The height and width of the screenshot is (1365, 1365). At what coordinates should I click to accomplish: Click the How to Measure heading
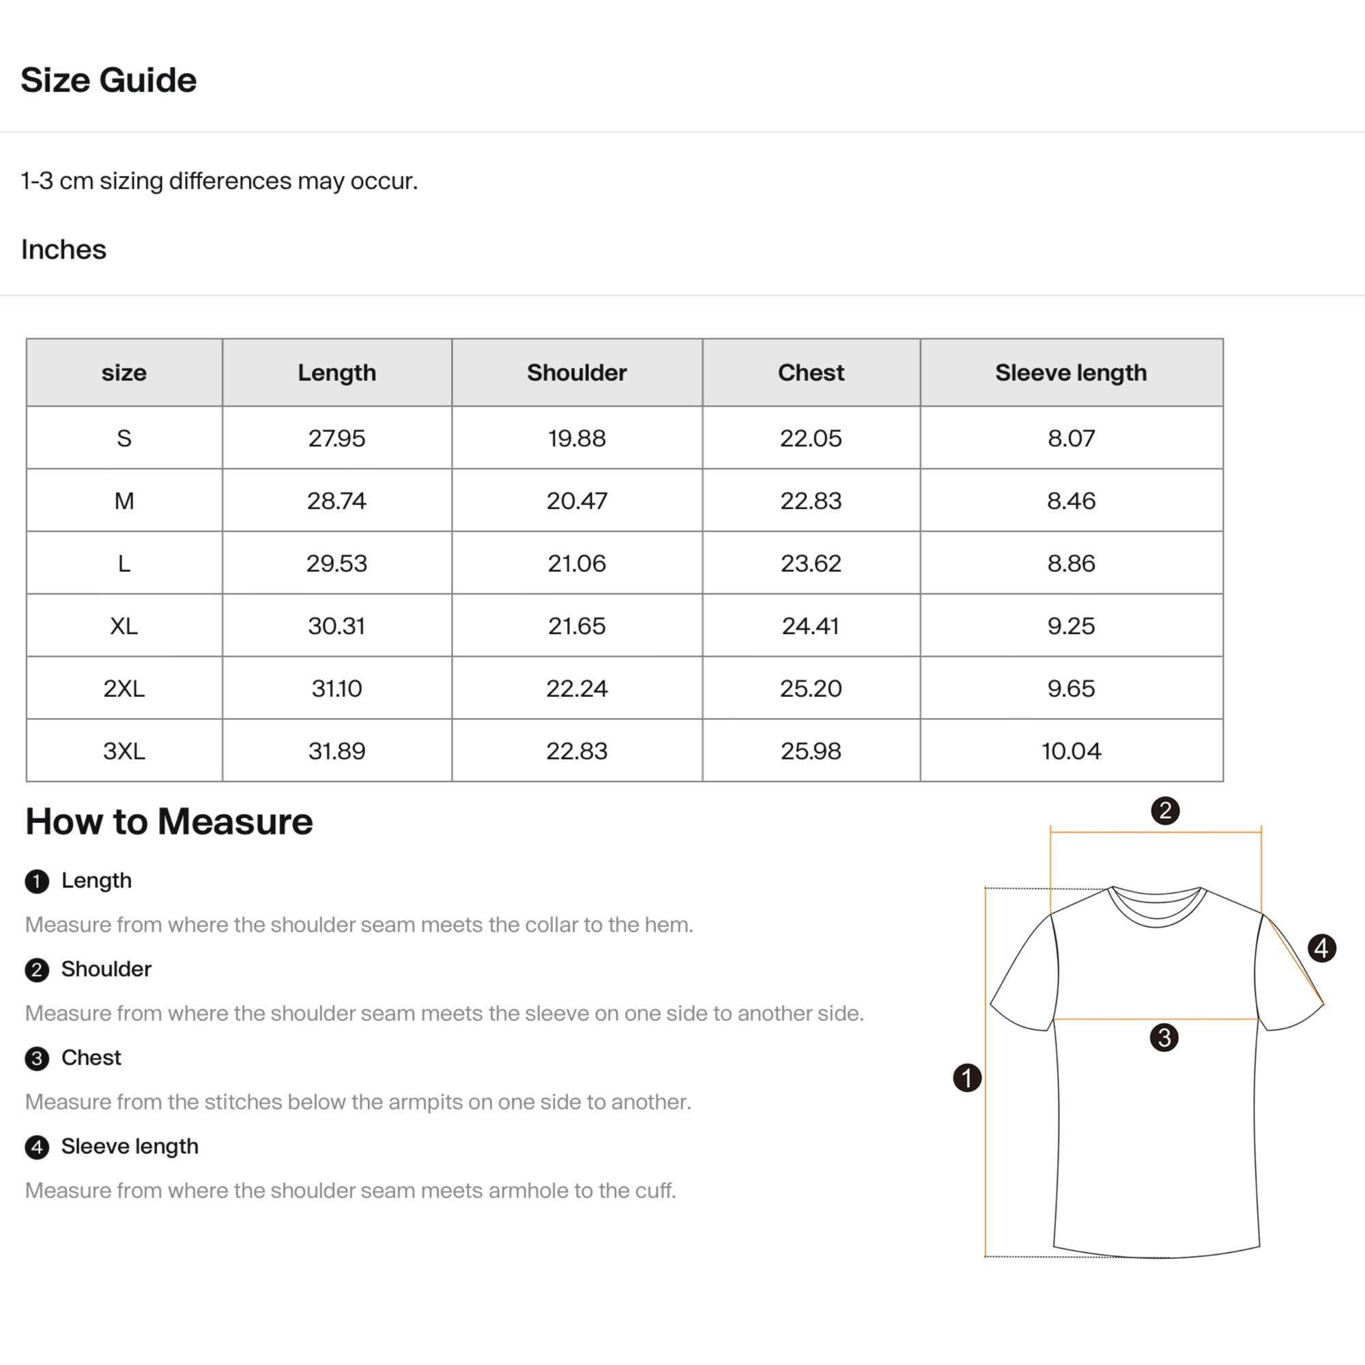click(x=169, y=821)
